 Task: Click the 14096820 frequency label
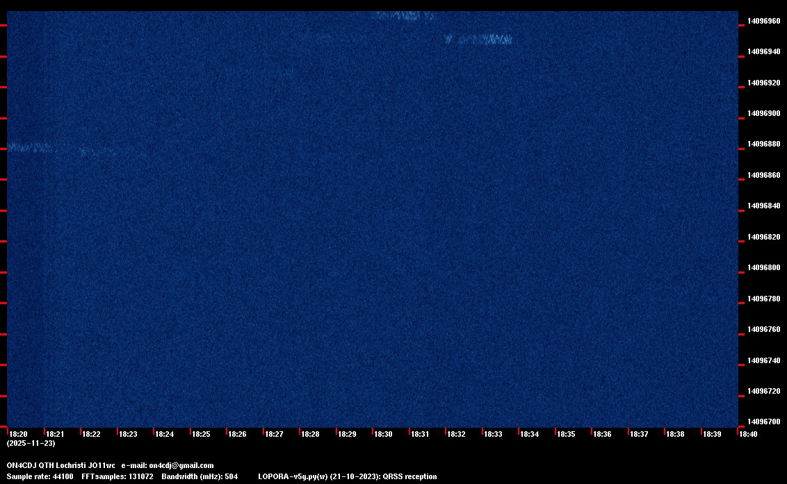[764, 237]
